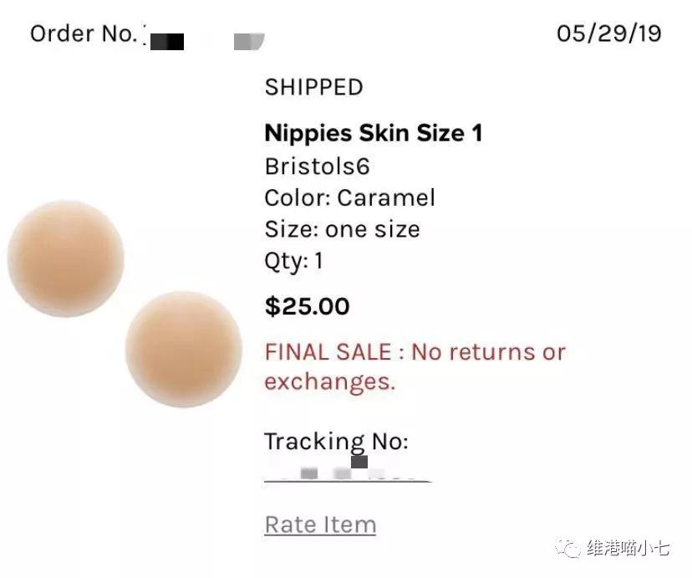
Task: Select the lower-right Nippies product image
Action: 184,349
